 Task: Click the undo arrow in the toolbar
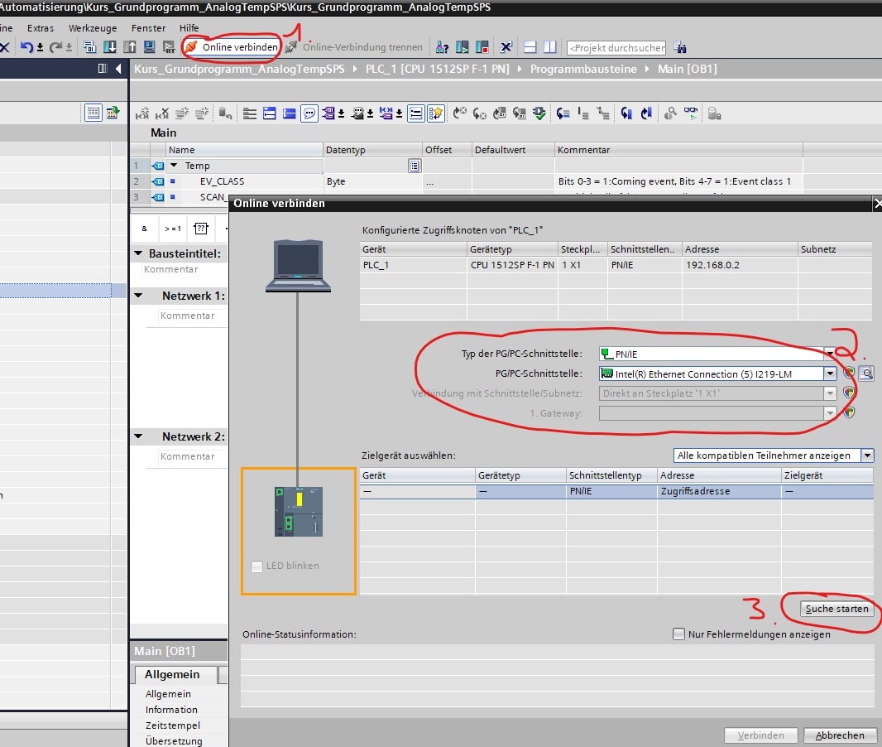click(26, 47)
